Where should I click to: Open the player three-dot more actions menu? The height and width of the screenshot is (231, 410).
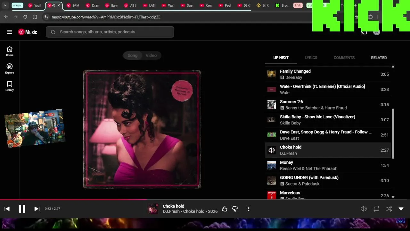tap(249, 209)
